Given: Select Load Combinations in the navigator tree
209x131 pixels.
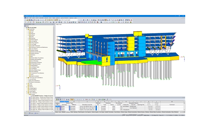Looking at the screenshot, I should coord(35,81).
